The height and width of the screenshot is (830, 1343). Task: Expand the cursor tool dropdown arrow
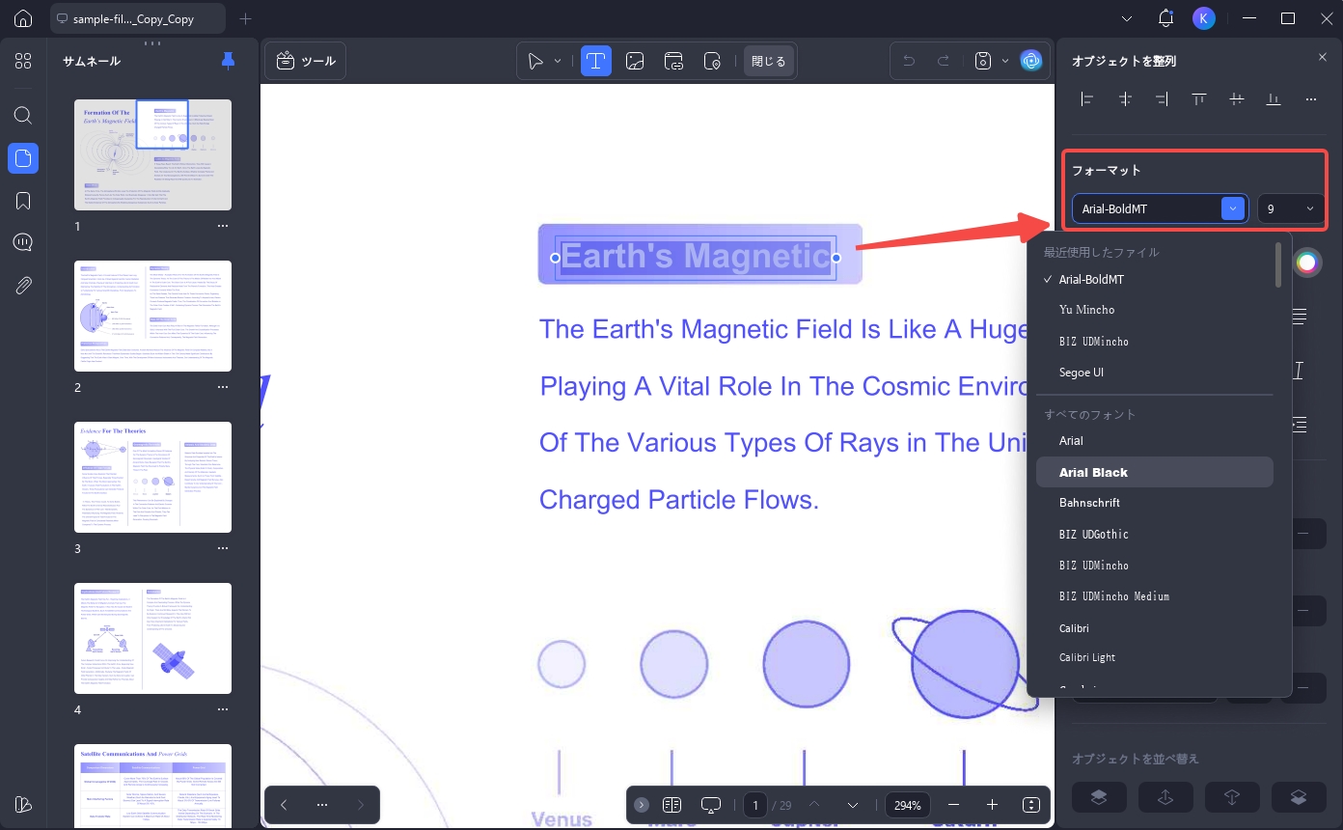pyautogui.click(x=558, y=61)
